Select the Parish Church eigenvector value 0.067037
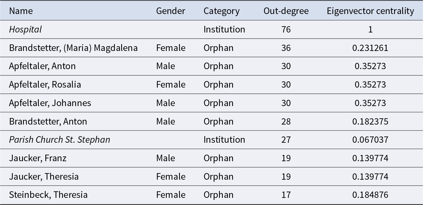This screenshot has height=205, width=423. point(370,139)
